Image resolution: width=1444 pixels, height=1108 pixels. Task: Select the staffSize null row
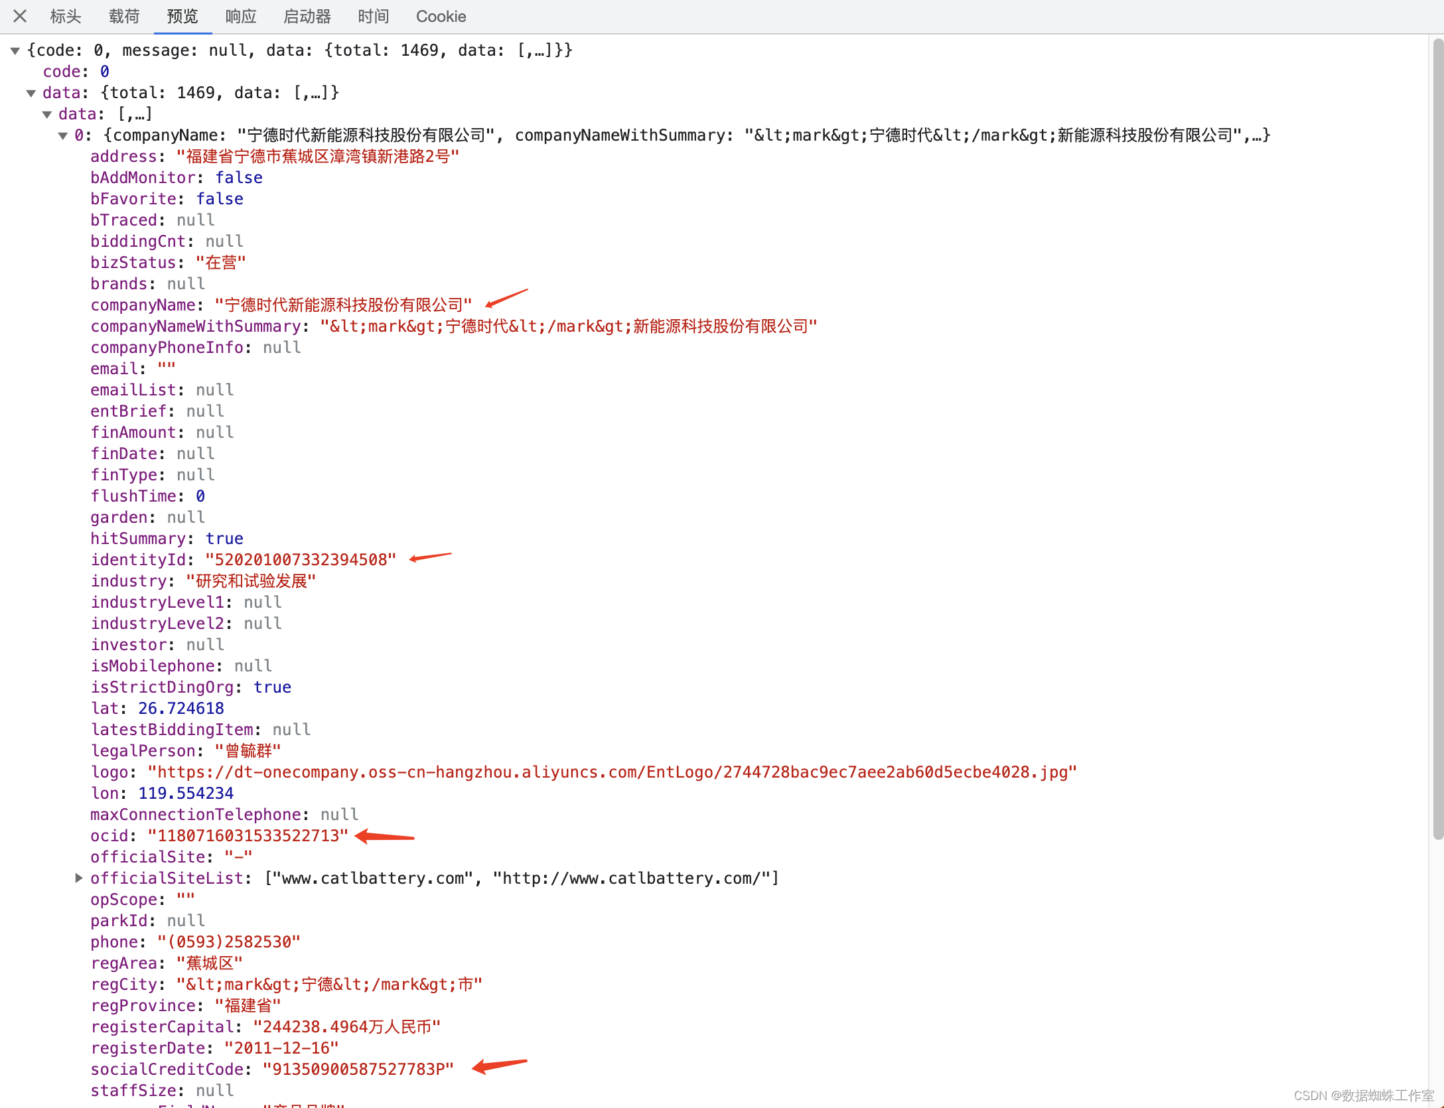[162, 1091]
